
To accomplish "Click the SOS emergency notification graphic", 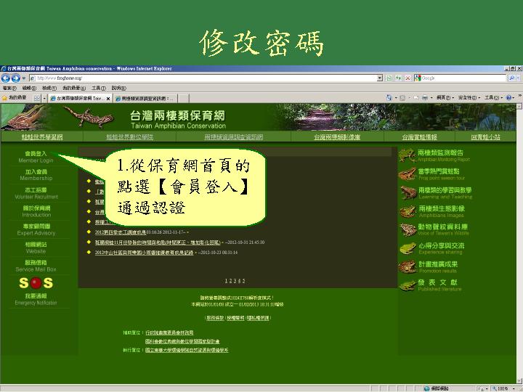I will (x=36, y=283).
